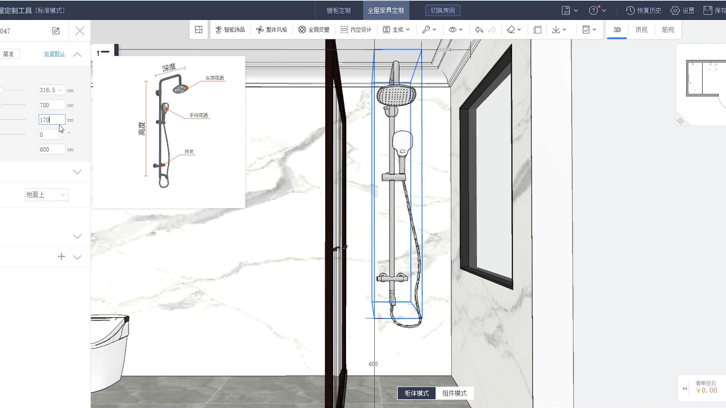Click the plus add icon in left panel

61,257
